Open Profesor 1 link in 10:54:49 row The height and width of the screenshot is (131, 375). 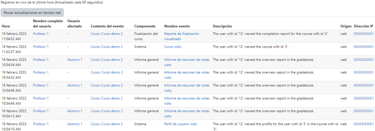[x=41, y=85]
